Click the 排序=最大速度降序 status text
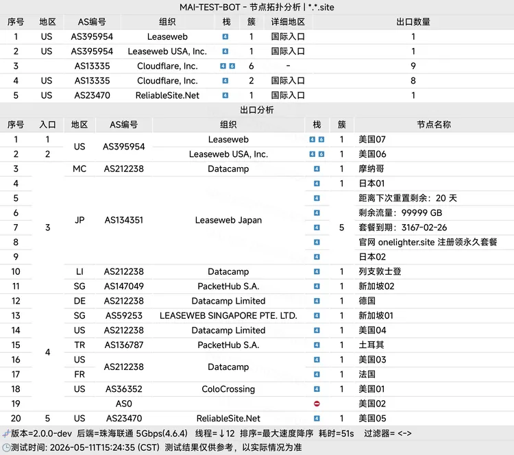 277,434
